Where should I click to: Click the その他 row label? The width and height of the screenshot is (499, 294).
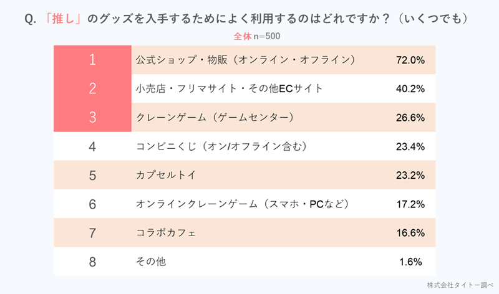tap(150, 262)
